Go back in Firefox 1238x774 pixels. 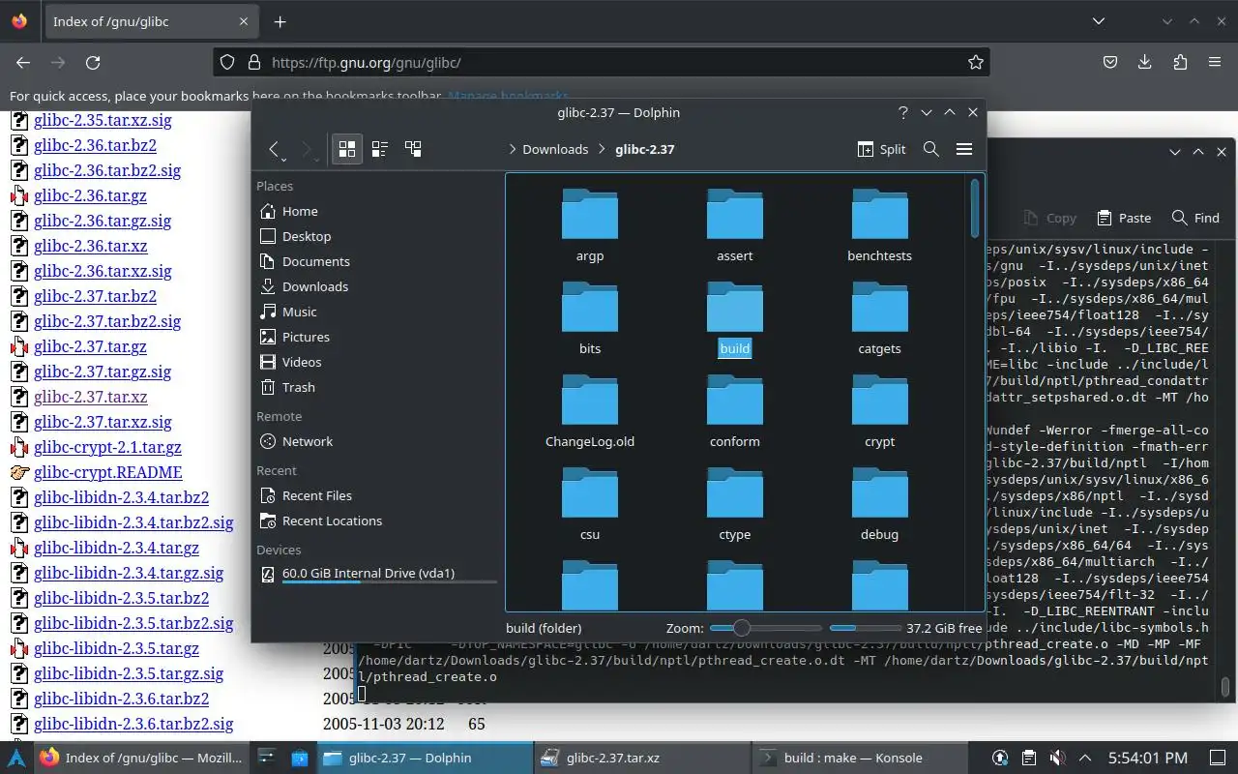pyautogui.click(x=23, y=62)
